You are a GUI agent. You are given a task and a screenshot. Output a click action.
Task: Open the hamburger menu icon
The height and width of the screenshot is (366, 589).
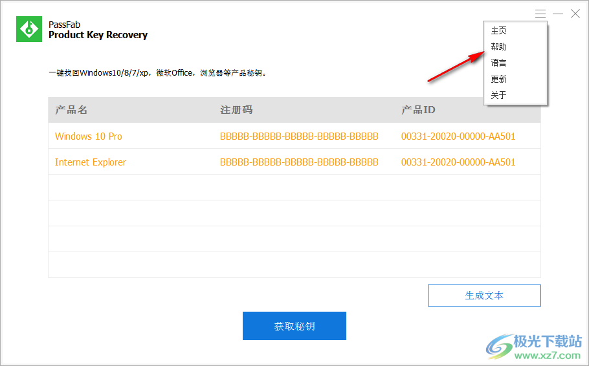(540, 14)
